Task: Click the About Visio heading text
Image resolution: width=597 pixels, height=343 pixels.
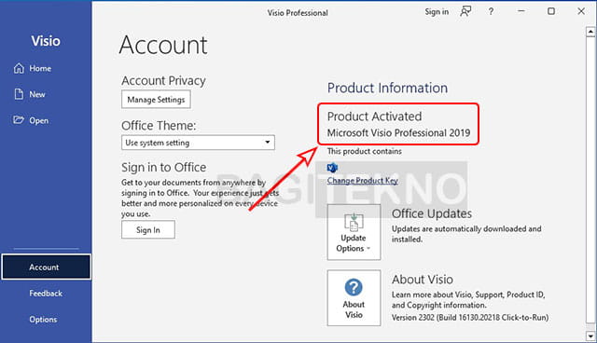Action: click(423, 280)
